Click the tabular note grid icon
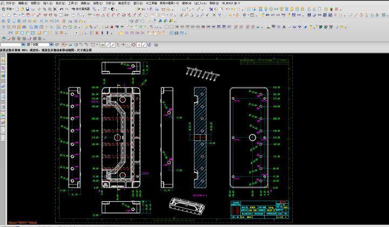Image resolution: width=389 pixels, height=227 pixels. point(249,9)
